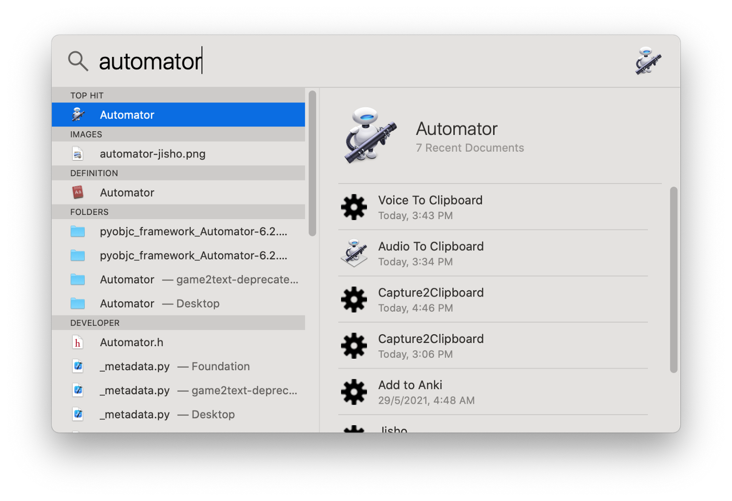
Task: Click the Images section header
Action: tap(178, 134)
